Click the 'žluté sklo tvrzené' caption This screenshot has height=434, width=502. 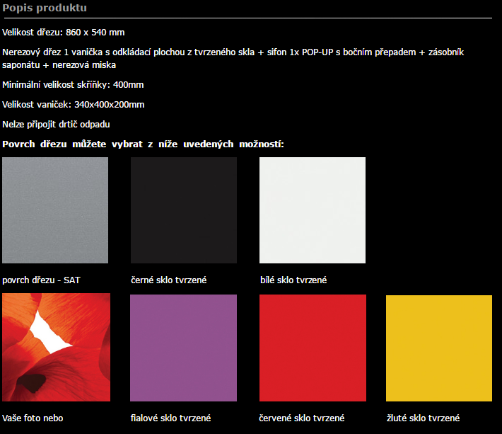coord(423,418)
